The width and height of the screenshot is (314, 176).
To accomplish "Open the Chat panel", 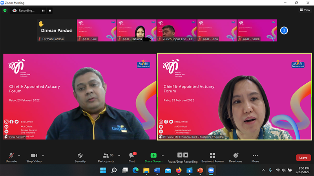I will tap(132, 158).
